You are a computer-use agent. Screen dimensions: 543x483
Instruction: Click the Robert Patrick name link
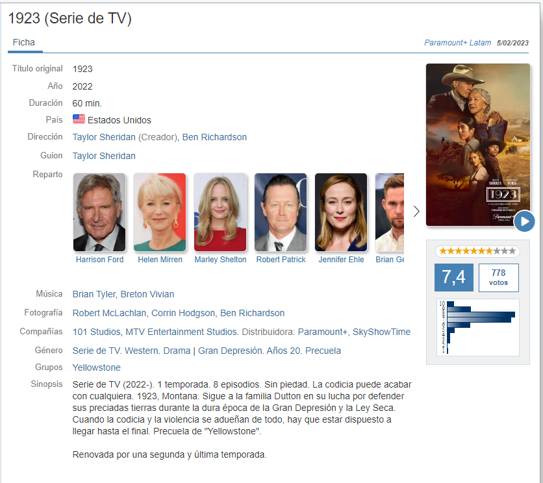(281, 260)
